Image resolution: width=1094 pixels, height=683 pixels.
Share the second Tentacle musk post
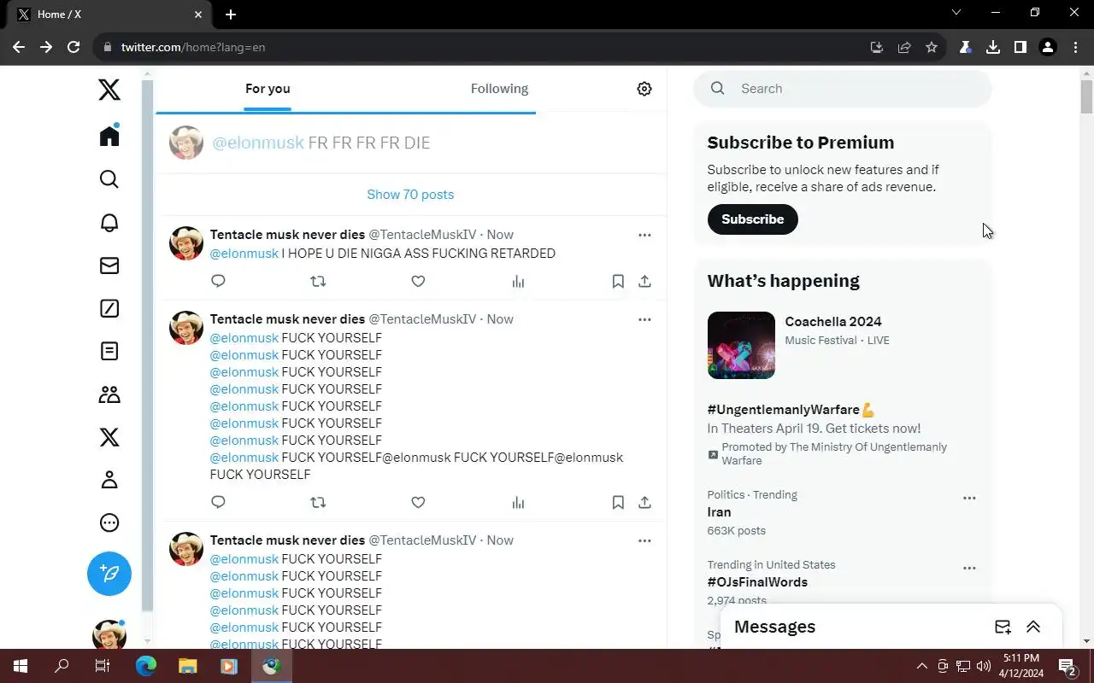644,502
